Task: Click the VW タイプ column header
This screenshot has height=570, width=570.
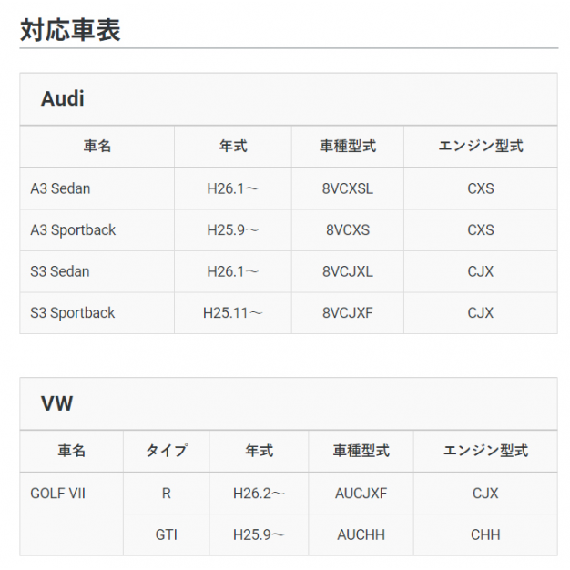Action: pos(167,451)
